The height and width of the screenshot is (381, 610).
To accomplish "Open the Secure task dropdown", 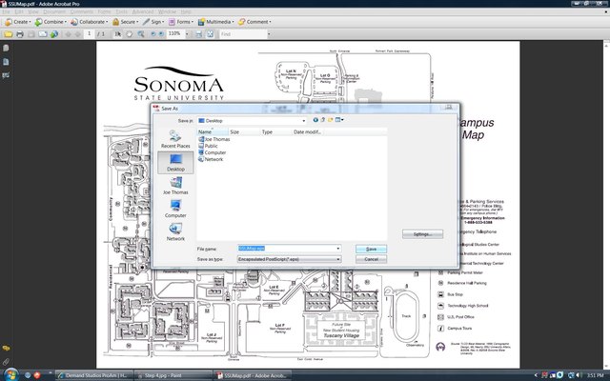I will click(125, 22).
